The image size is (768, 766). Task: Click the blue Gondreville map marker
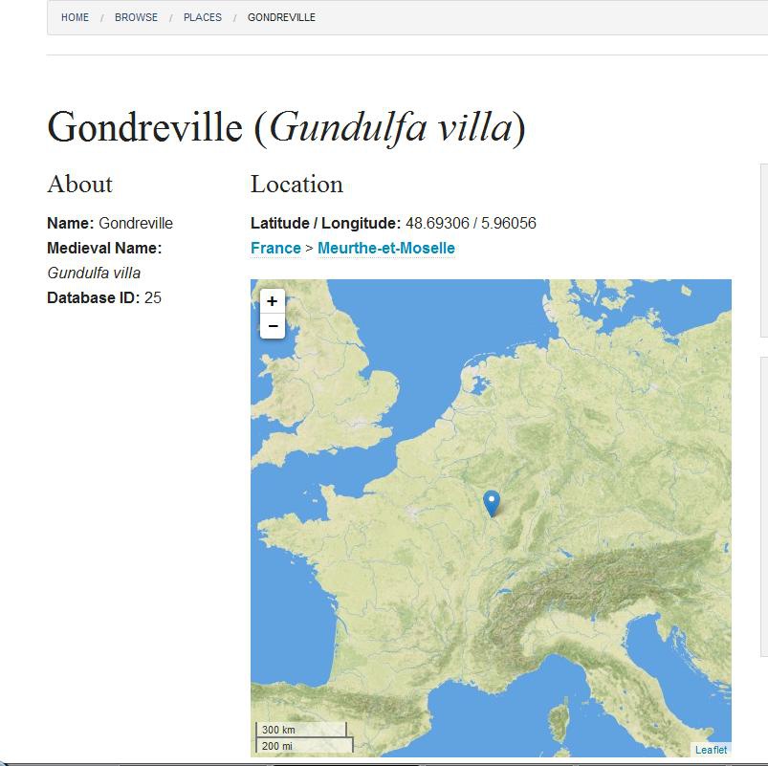pos(492,502)
